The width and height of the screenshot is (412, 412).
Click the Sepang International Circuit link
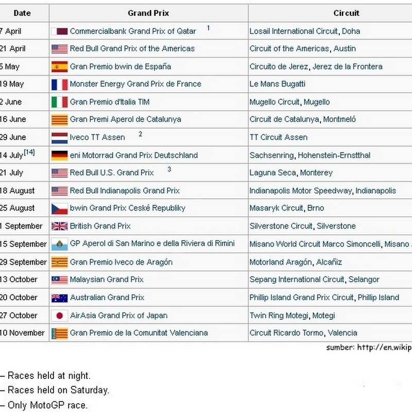[x=297, y=280]
